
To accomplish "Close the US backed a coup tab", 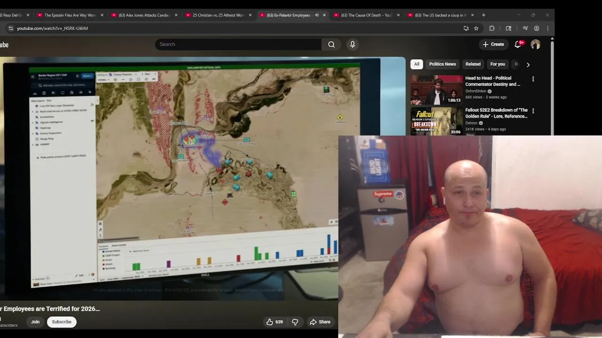I will [x=472, y=15].
